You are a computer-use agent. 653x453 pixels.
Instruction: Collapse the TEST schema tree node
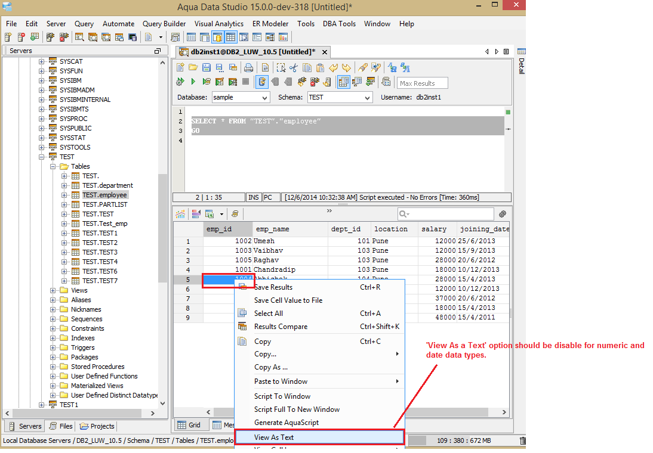(41, 157)
